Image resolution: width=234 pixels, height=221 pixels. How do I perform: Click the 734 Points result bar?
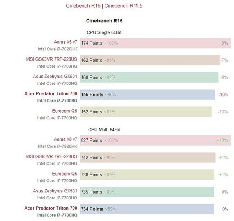tap(147, 209)
